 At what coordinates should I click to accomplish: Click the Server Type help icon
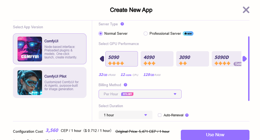pyautogui.click(x=122, y=24)
